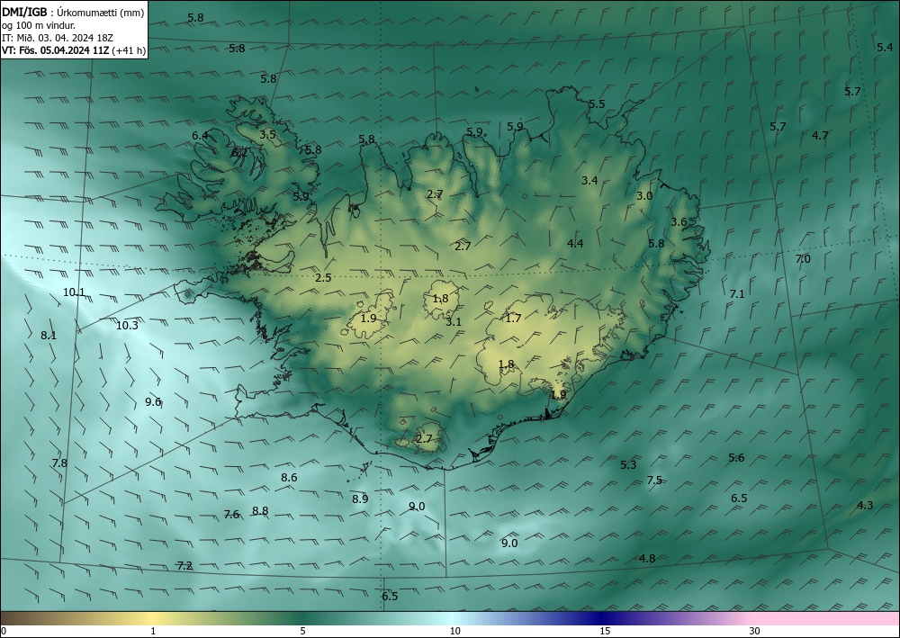This screenshot has width=900, height=638.
Task: Click the 10.3 value on the map
Action: point(127,326)
